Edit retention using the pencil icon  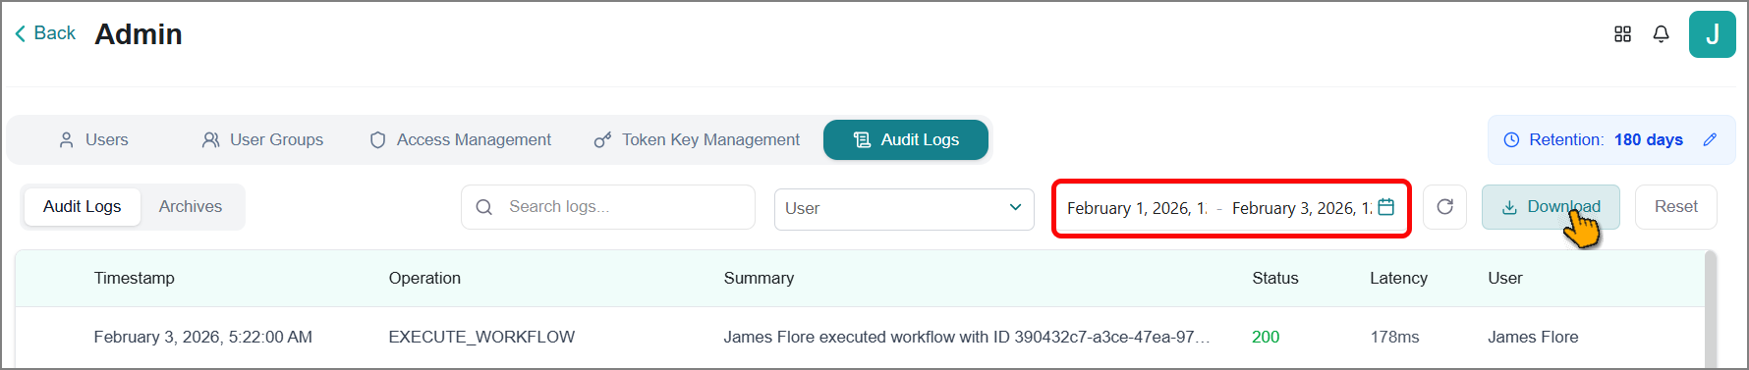tap(1710, 139)
